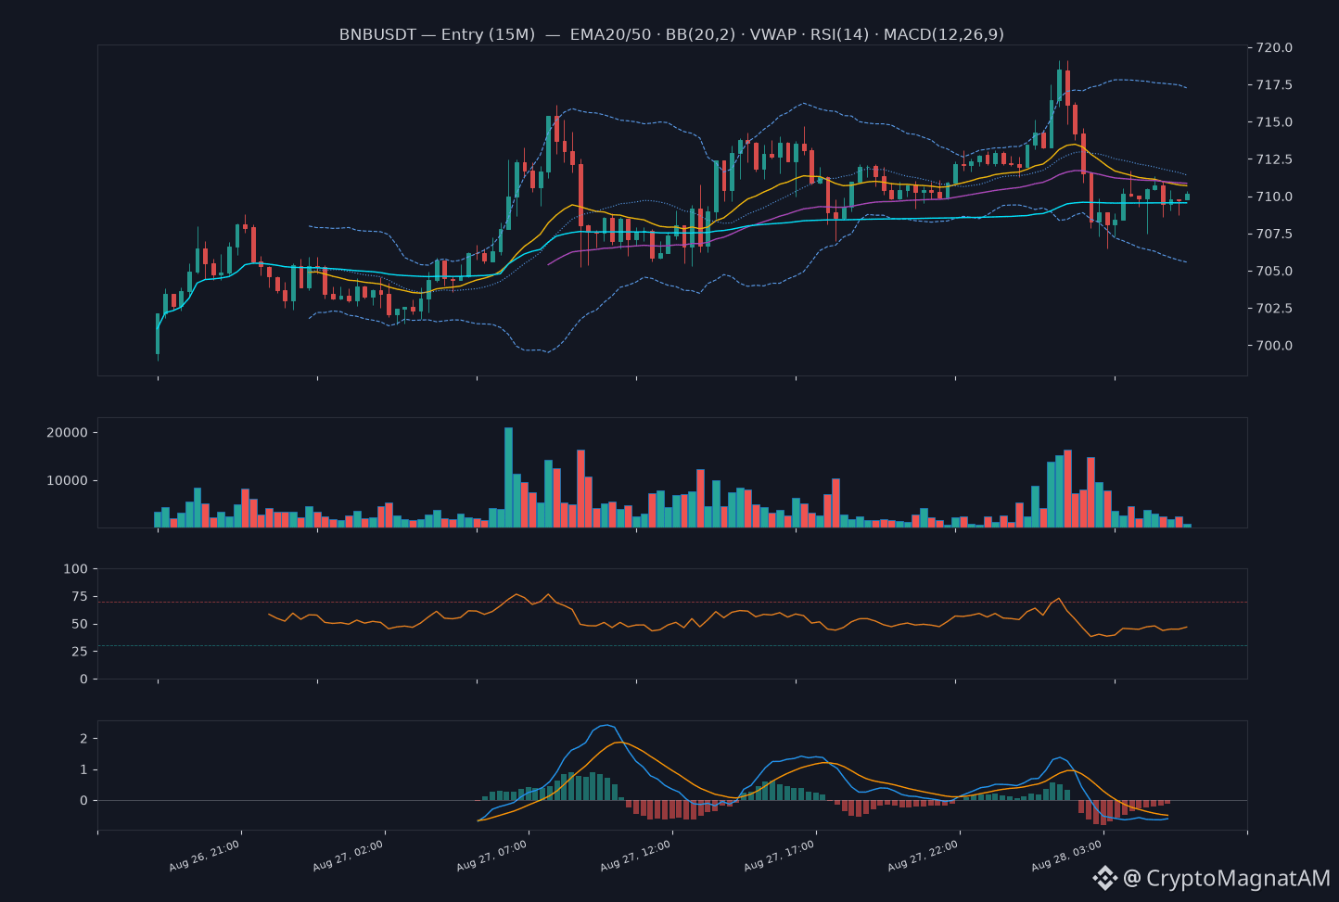The image size is (1339, 902).
Task: Click the time label Aug 28, 03:00
Action: [1066, 856]
